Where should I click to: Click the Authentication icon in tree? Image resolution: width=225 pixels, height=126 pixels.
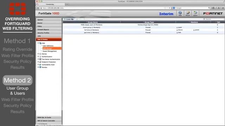40,57
